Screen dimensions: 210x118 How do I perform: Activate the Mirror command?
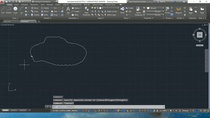(45, 11)
